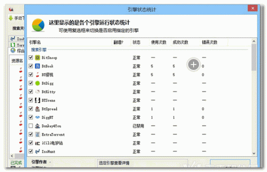Screen dimensions: 267x172
Task: Click the cherry app icon in main window title
Action: (11, 9)
